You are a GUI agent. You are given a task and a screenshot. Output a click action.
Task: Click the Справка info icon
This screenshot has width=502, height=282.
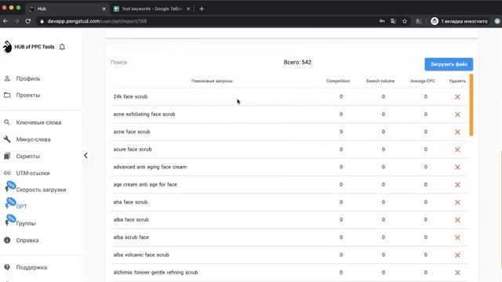point(7,240)
